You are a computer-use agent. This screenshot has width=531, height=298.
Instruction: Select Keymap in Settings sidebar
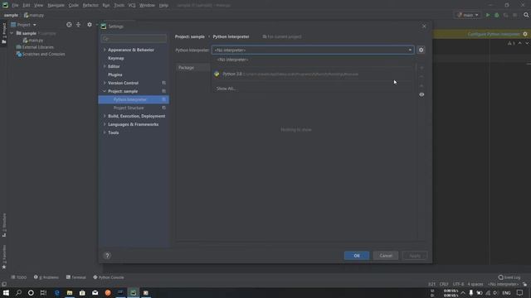116,58
